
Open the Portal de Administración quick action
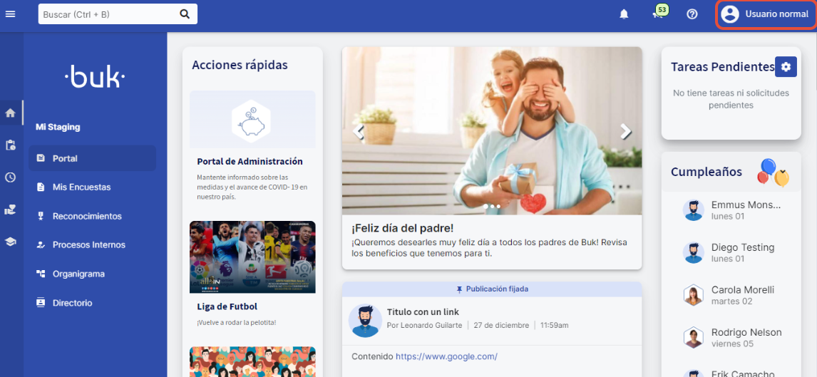pyautogui.click(x=250, y=161)
